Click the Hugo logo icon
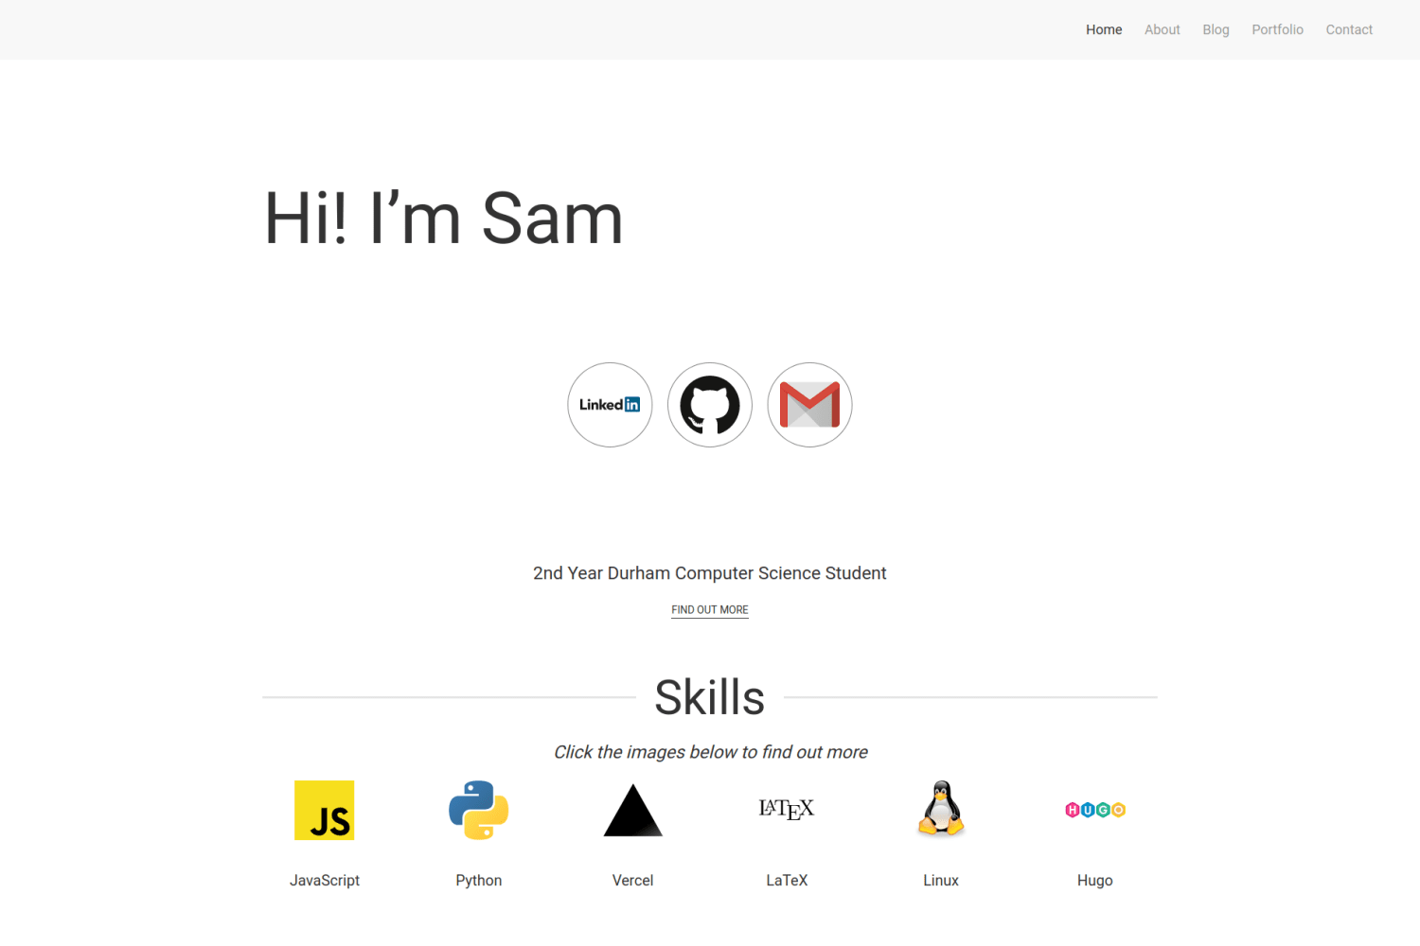 click(x=1094, y=810)
